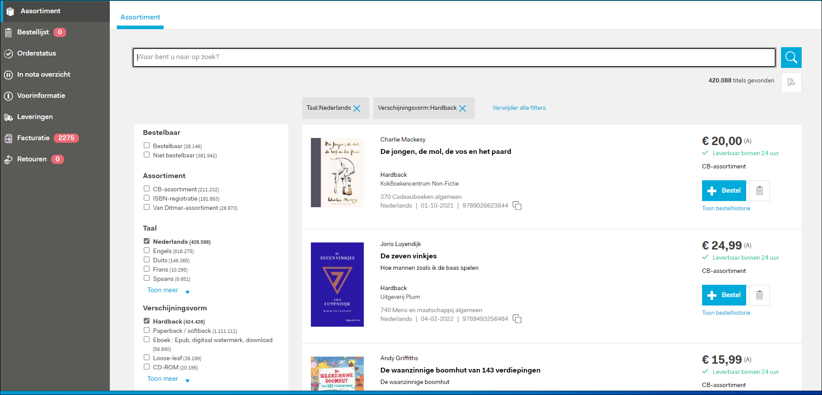The width and height of the screenshot is (822, 395).
Task: Open title De waanzinnige boomhut van 143 verdiepingen
Action: pyautogui.click(x=460, y=370)
